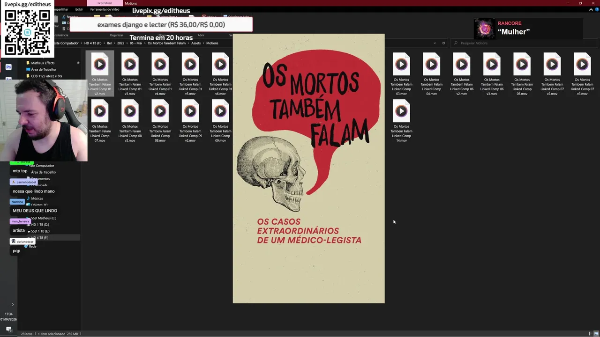Select file Linked Comp 01 v4.mov
The height and width of the screenshot is (337, 600).
160,73
